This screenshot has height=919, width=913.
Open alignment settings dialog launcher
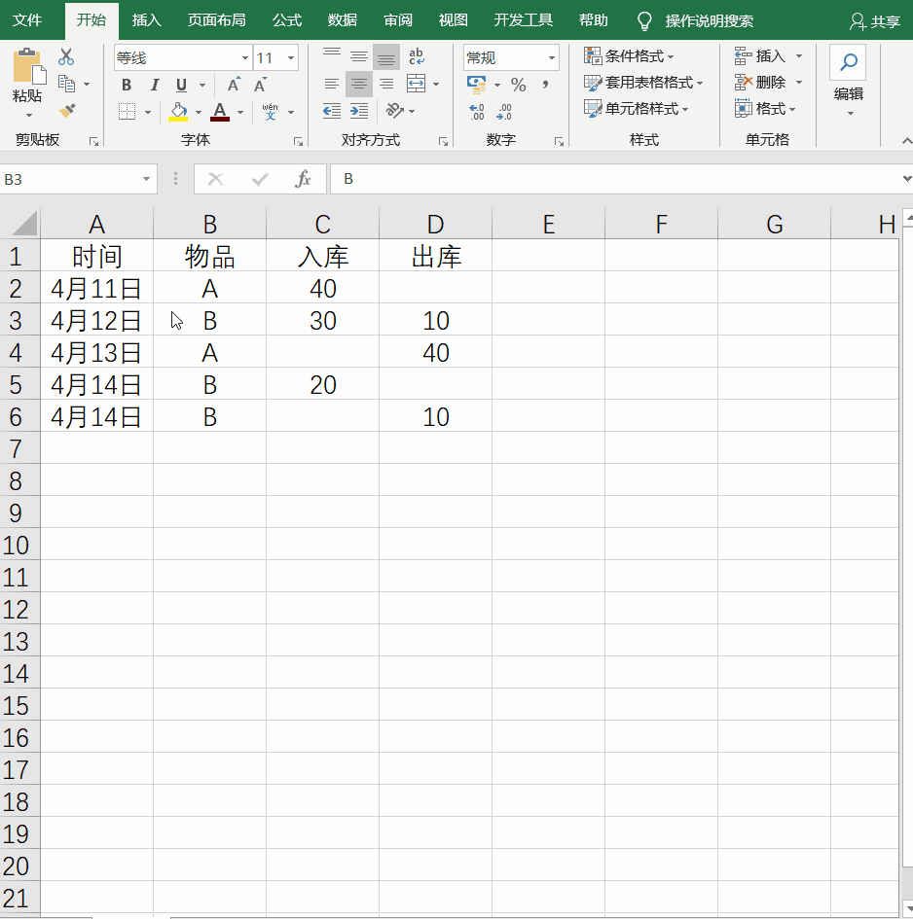443,141
